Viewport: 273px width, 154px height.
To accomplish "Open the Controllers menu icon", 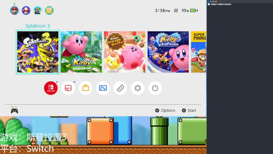I will coord(120,88).
